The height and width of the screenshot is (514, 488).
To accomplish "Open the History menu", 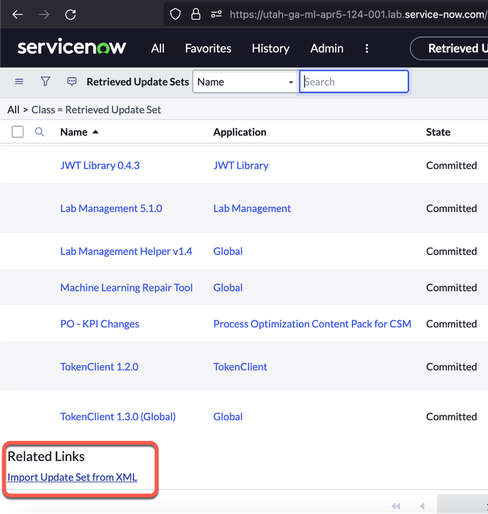I will click(270, 49).
